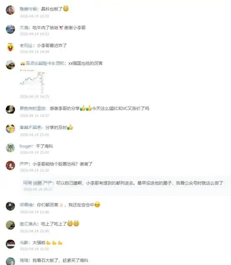This screenshot has width=231, height=265.
Task: Click avatar beside 我还在空仓中 comment
Action: 10,206
